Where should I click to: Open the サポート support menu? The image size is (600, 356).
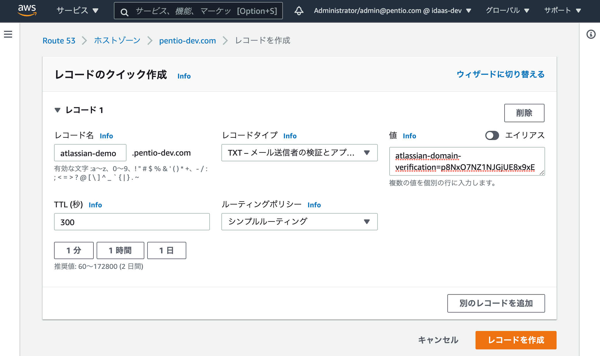click(563, 11)
